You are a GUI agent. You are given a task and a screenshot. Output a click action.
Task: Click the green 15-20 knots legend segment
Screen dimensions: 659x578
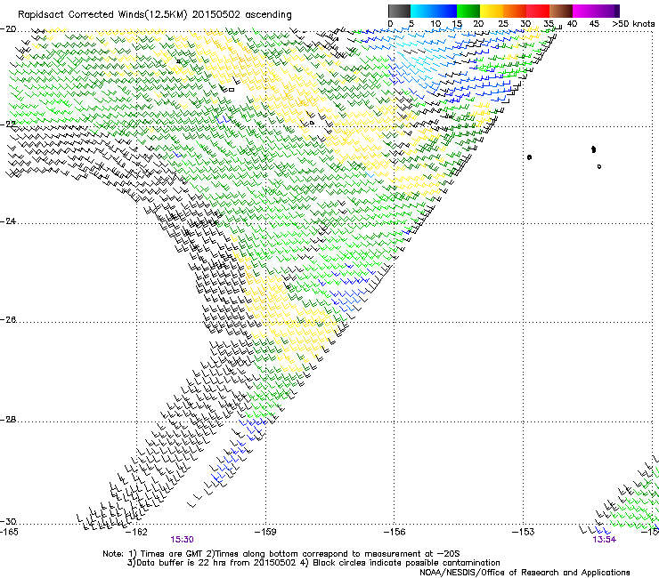[468, 11]
